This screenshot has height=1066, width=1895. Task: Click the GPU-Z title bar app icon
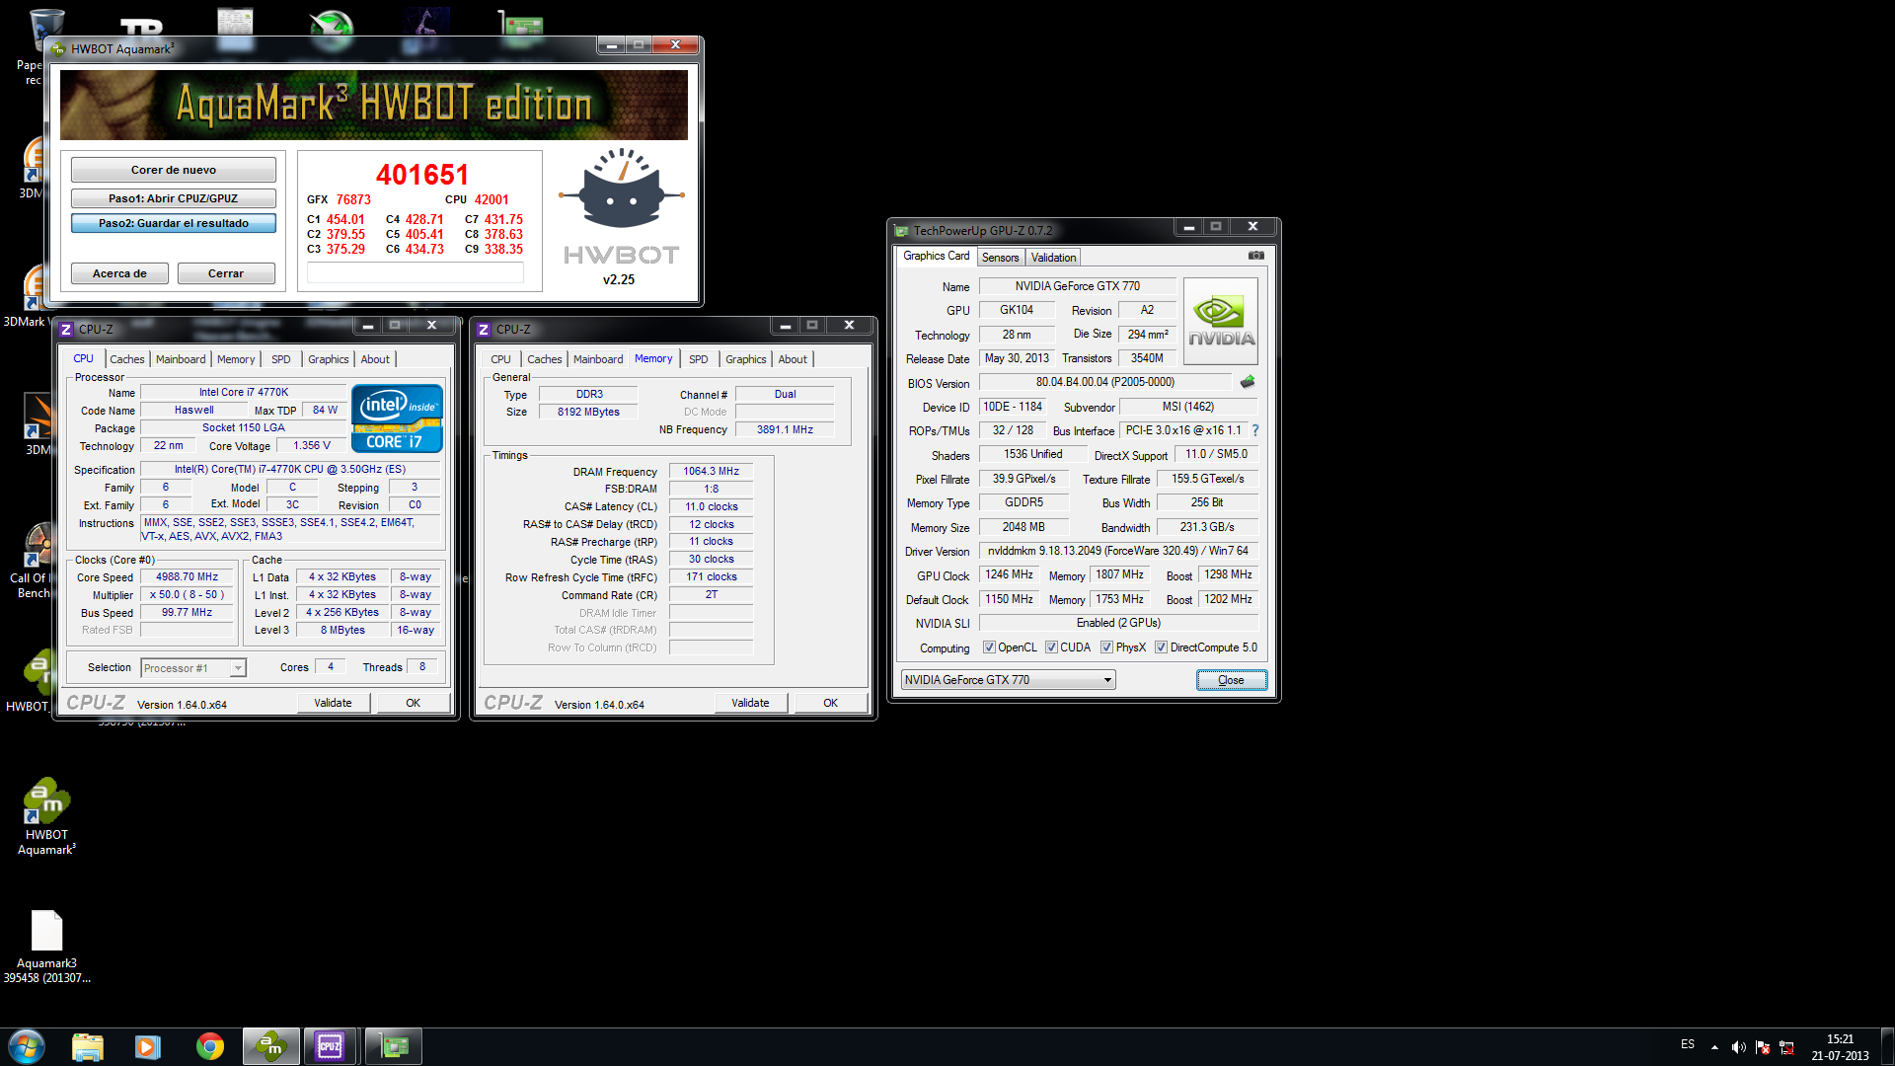pyautogui.click(x=900, y=230)
